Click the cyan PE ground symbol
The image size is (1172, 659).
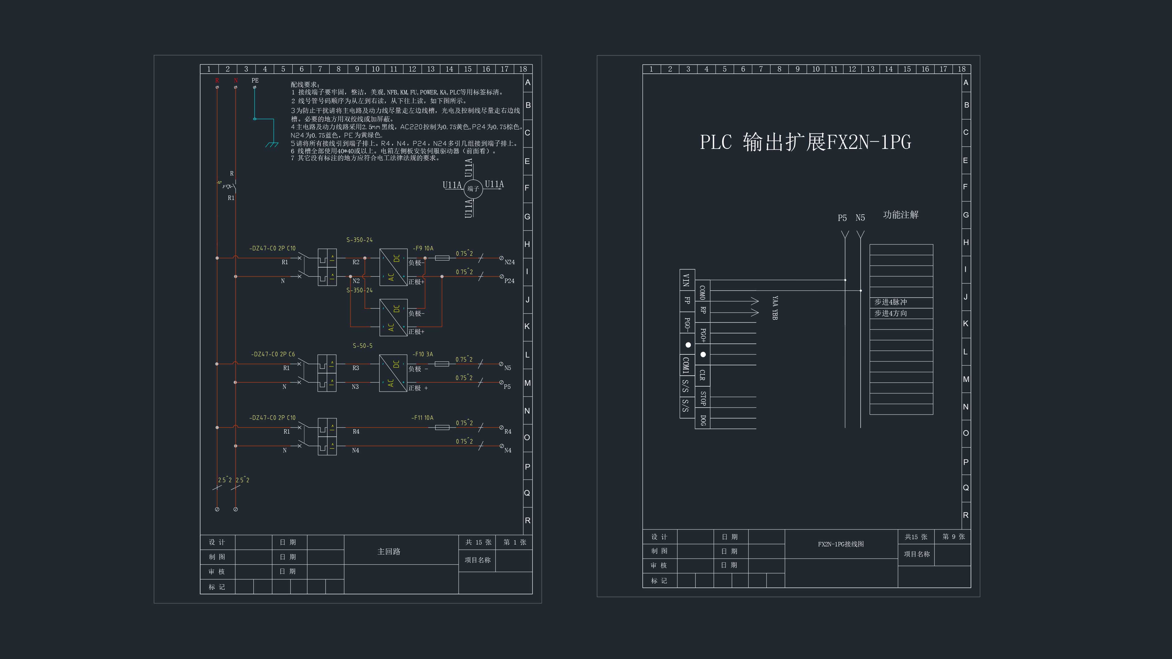click(272, 145)
